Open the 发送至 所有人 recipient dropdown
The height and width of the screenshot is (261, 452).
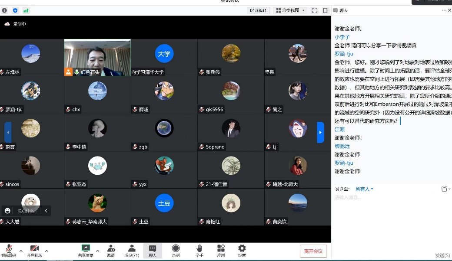pyautogui.click(x=364, y=189)
